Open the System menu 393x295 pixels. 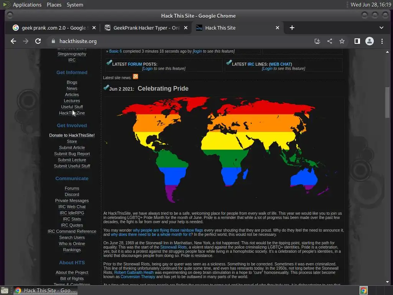pyautogui.click(x=75, y=5)
